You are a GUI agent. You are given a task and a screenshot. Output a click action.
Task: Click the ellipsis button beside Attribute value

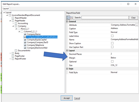click(137, 25)
